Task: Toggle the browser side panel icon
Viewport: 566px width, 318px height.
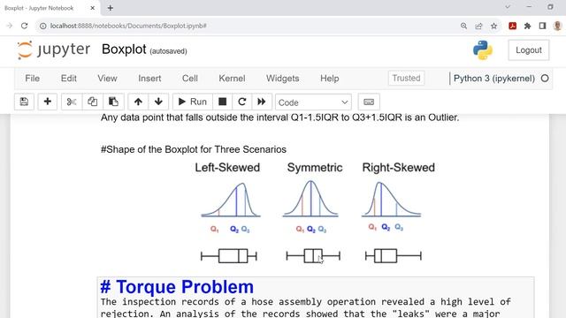Action: click(x=542, y=26)
